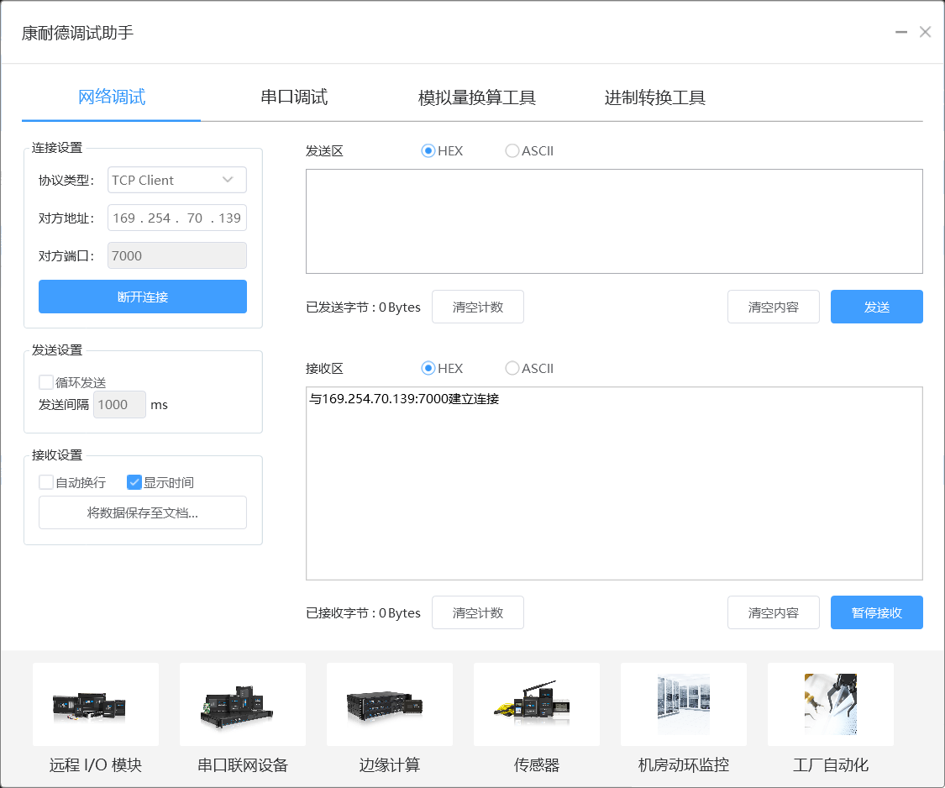Click inside the 发送区 text area
945x788 pixels.
tap(613, 221)
